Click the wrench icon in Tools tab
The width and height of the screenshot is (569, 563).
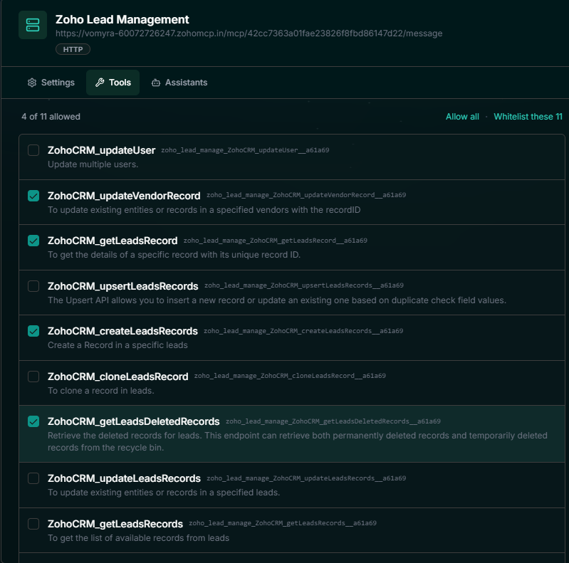100,83
